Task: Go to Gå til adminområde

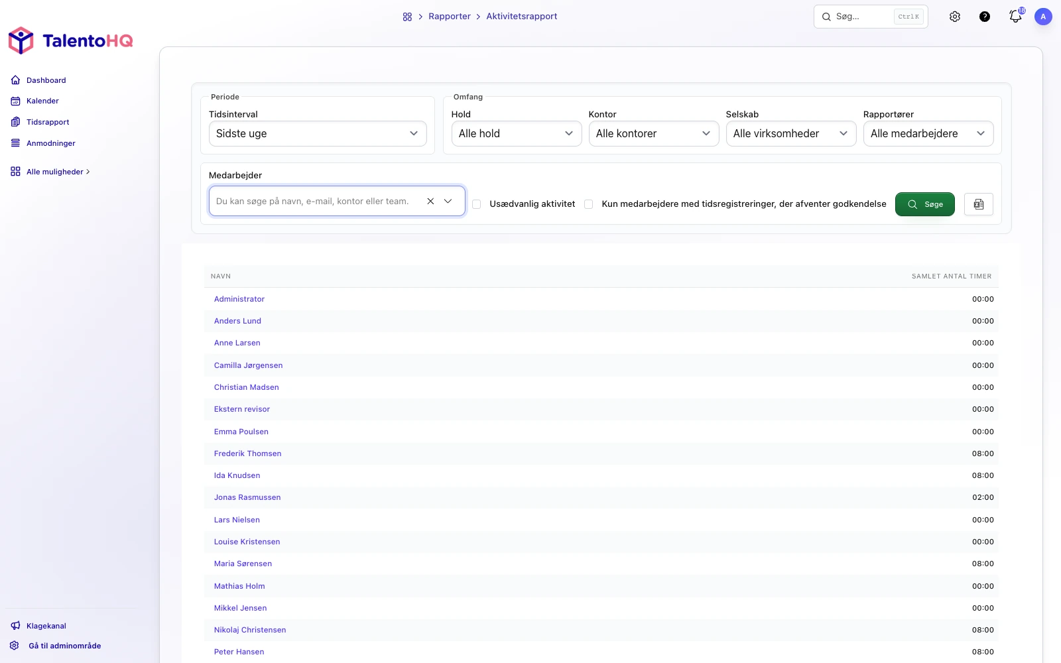Action: pyautogui.click(x=65, y=646)
